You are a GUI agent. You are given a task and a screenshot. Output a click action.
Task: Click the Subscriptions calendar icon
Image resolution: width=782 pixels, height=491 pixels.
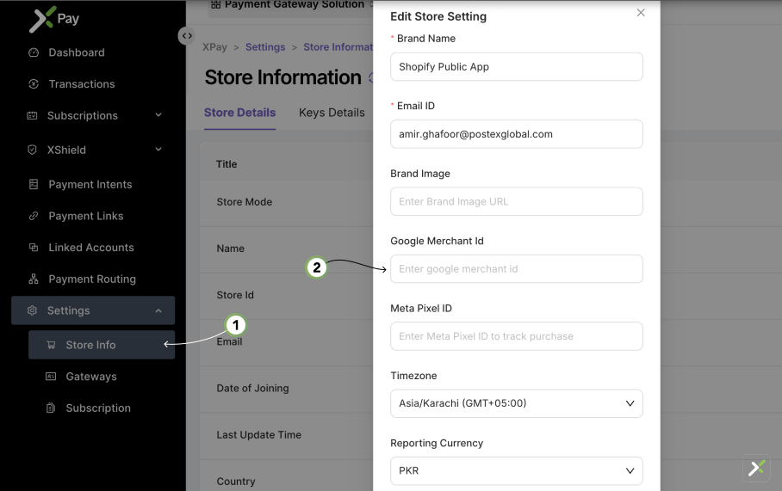click(x=32, y=115)
